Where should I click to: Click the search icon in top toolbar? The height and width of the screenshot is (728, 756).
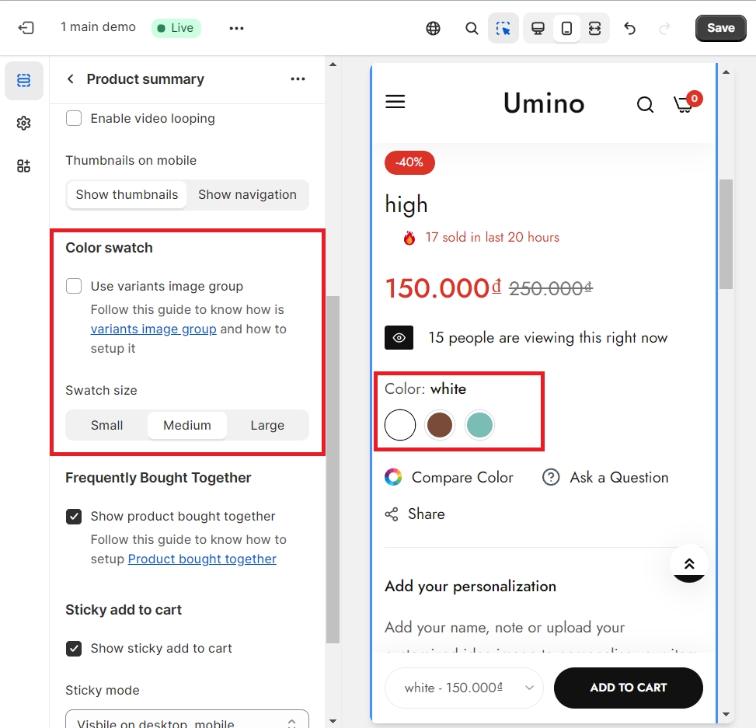pos(472,28)
